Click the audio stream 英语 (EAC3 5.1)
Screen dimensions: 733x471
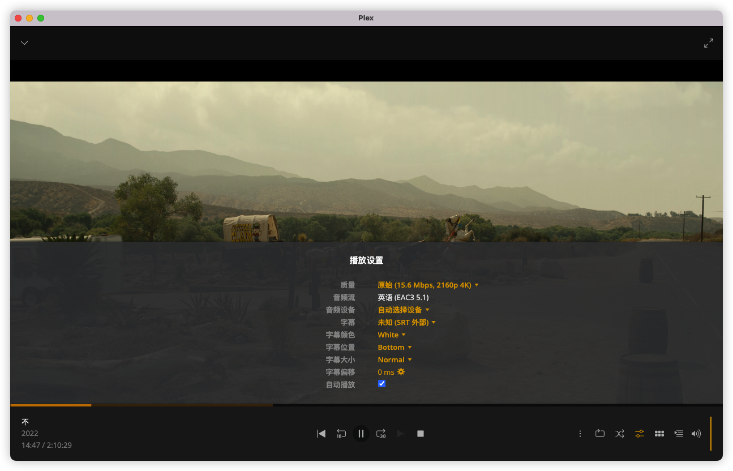click(x=403, y=298)
